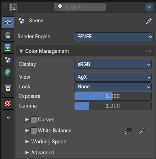Open the Look None dropdown
This screenshot has width=156, height=159.
pos(113,87)
